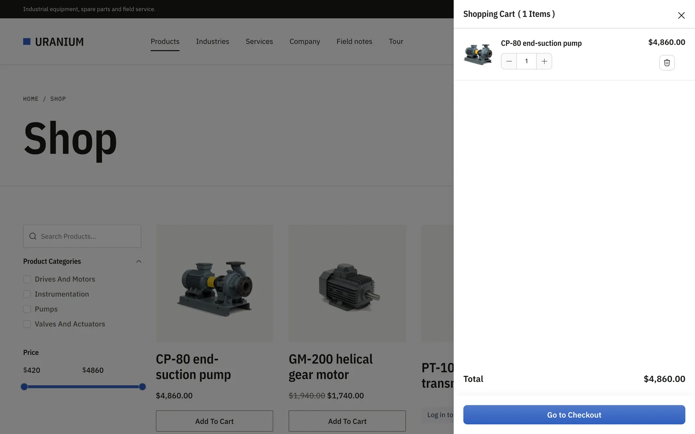The width and height of the screenshot is (695, 434).
Task: Open the CP-80 pump thumbnail in cart
Action: (x=478, y=54)
